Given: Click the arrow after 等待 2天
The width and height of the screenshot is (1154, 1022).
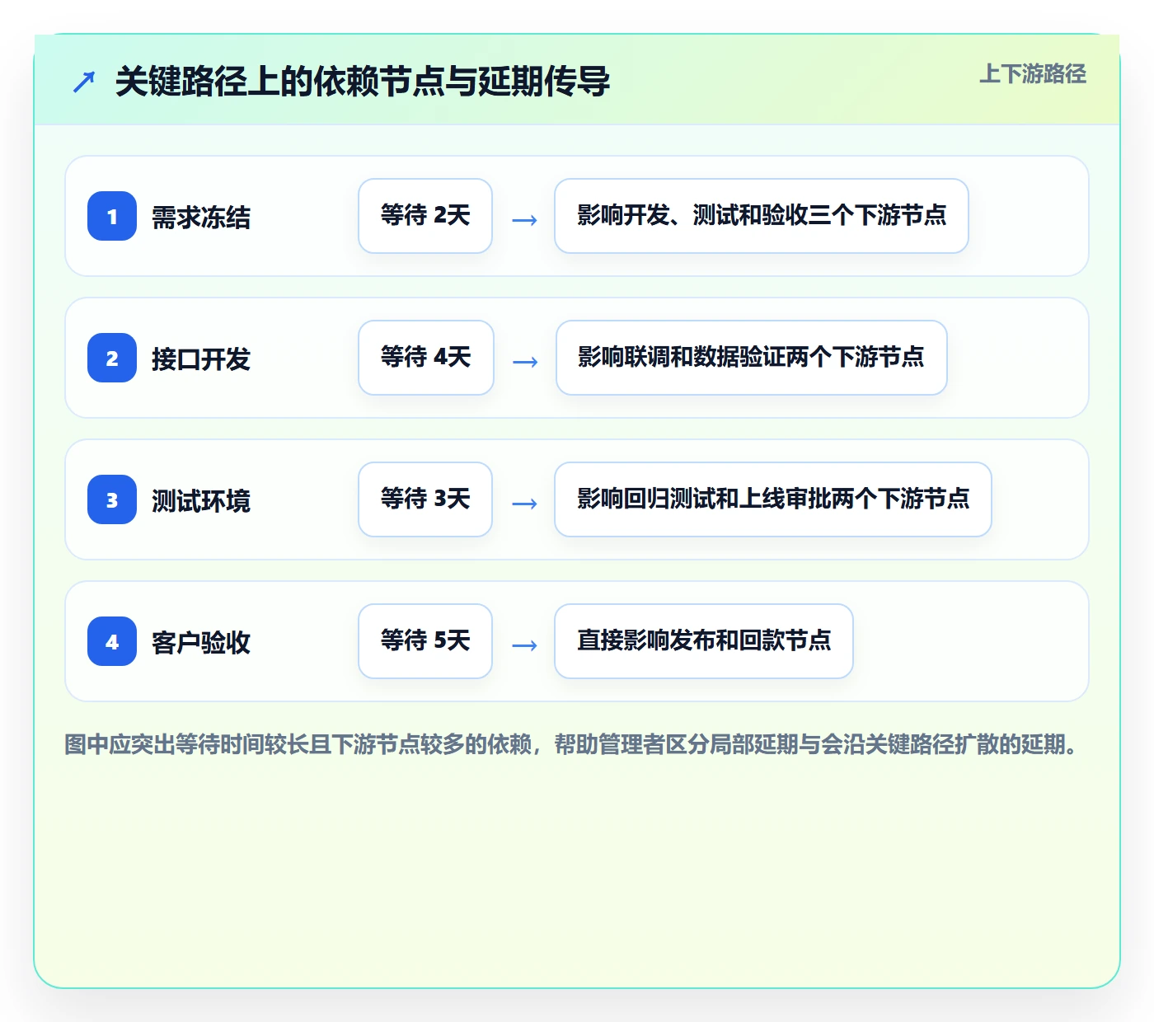Looking at the screenshot, I should click(x=524, y=219).
